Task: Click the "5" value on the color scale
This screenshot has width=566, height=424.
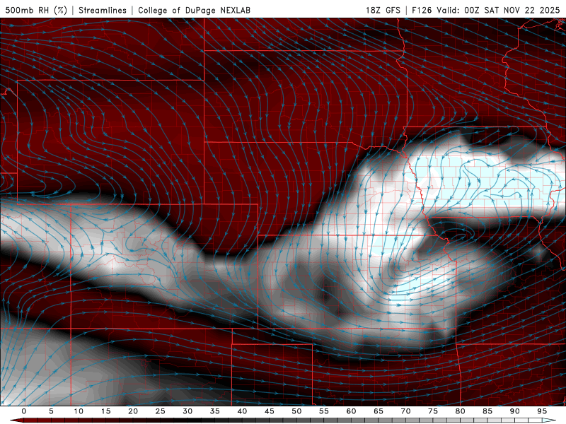Action: click(51, 411)
